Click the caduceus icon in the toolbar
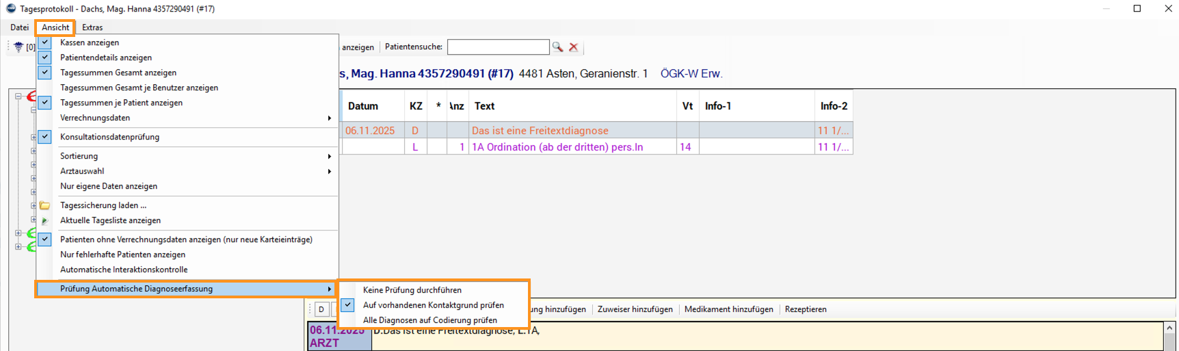 [x=18, y=47]
